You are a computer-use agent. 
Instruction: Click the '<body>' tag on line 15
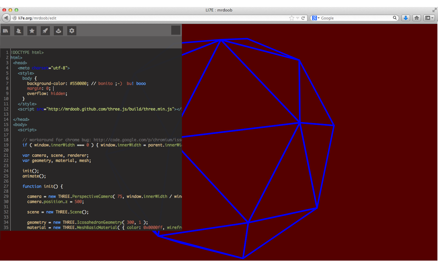point(20,125)
